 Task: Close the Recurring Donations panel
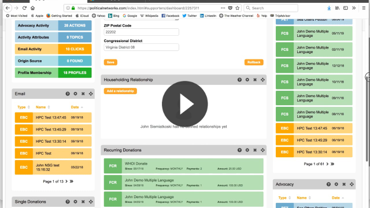click(255, 150)
